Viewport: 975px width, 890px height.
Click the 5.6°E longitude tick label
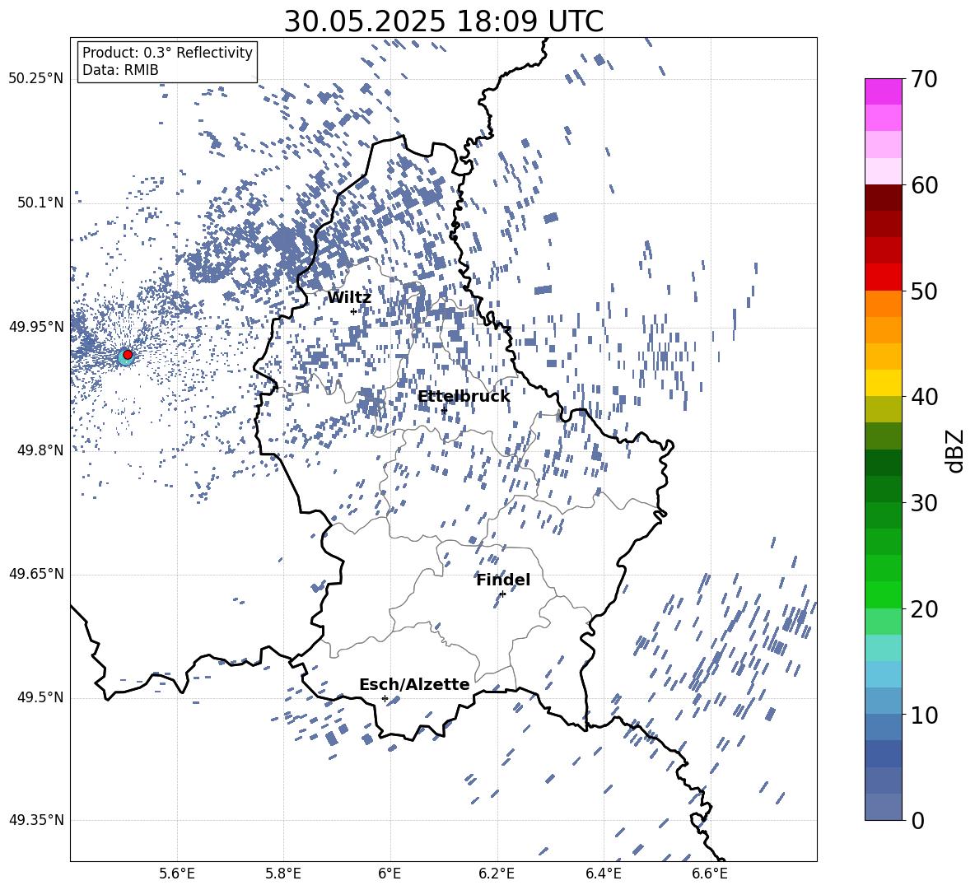pos(177,874)
